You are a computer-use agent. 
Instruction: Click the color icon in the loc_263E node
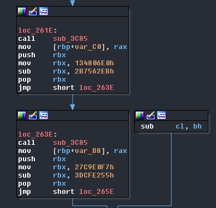(x=22, y=115)
